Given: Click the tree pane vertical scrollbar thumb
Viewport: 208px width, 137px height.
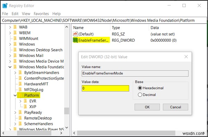Looking at the screenshot, I should [67, 111].
